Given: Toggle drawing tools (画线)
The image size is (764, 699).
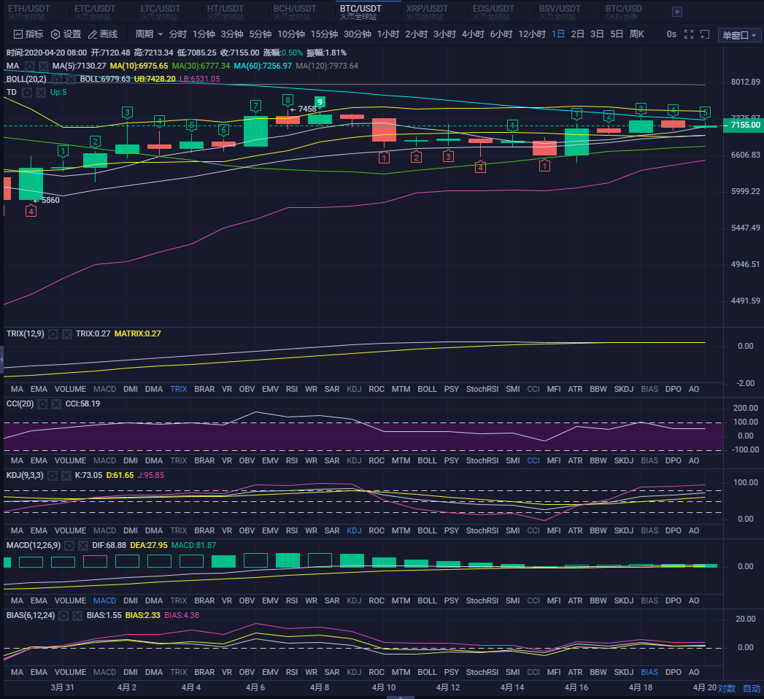Looking at the screenshot, I should pyautogui.click(x=103, y=34).
